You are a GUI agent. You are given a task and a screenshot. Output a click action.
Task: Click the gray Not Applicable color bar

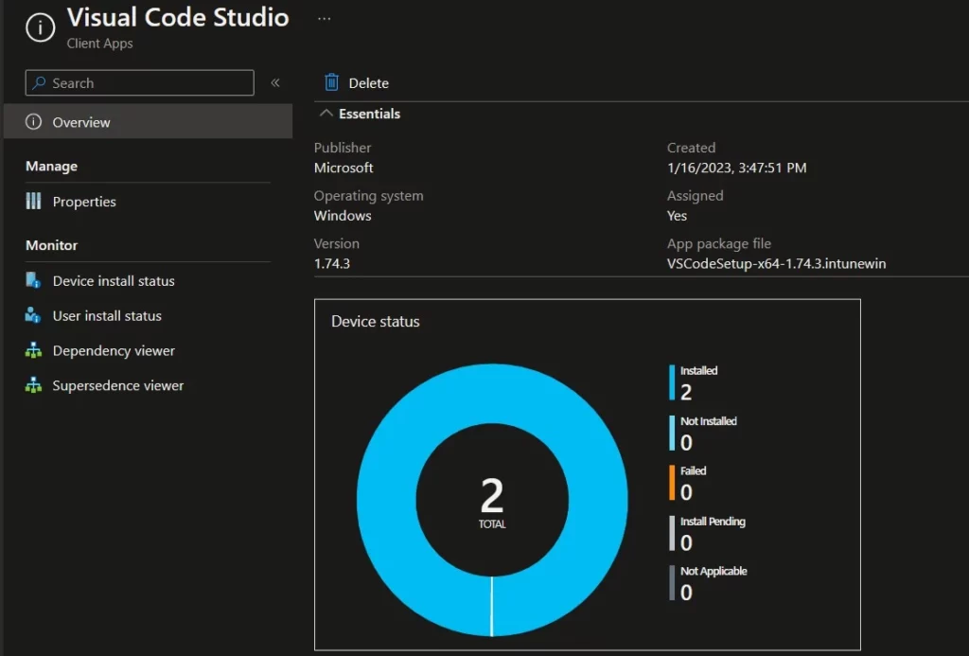click(672, 582)
